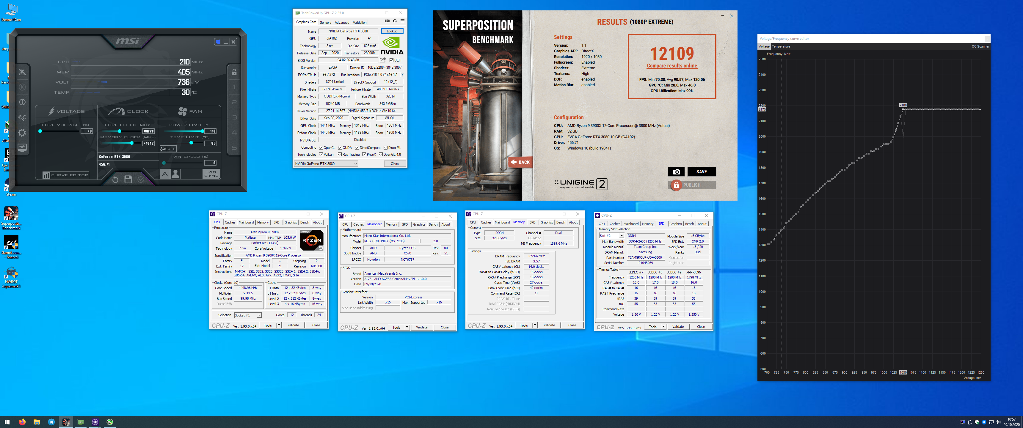The image size is (1023, 428).
Task: Open the Curve Editor in Afterburner
Action: [x=66, y=175]
